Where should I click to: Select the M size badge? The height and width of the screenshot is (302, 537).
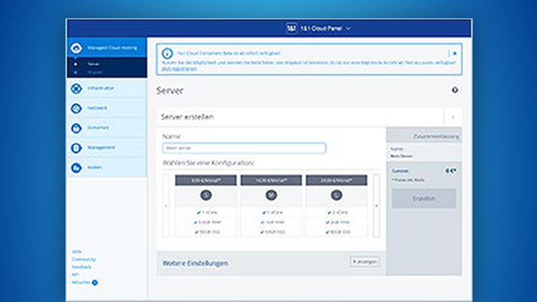pyautogui.click(x=271, y=195)
